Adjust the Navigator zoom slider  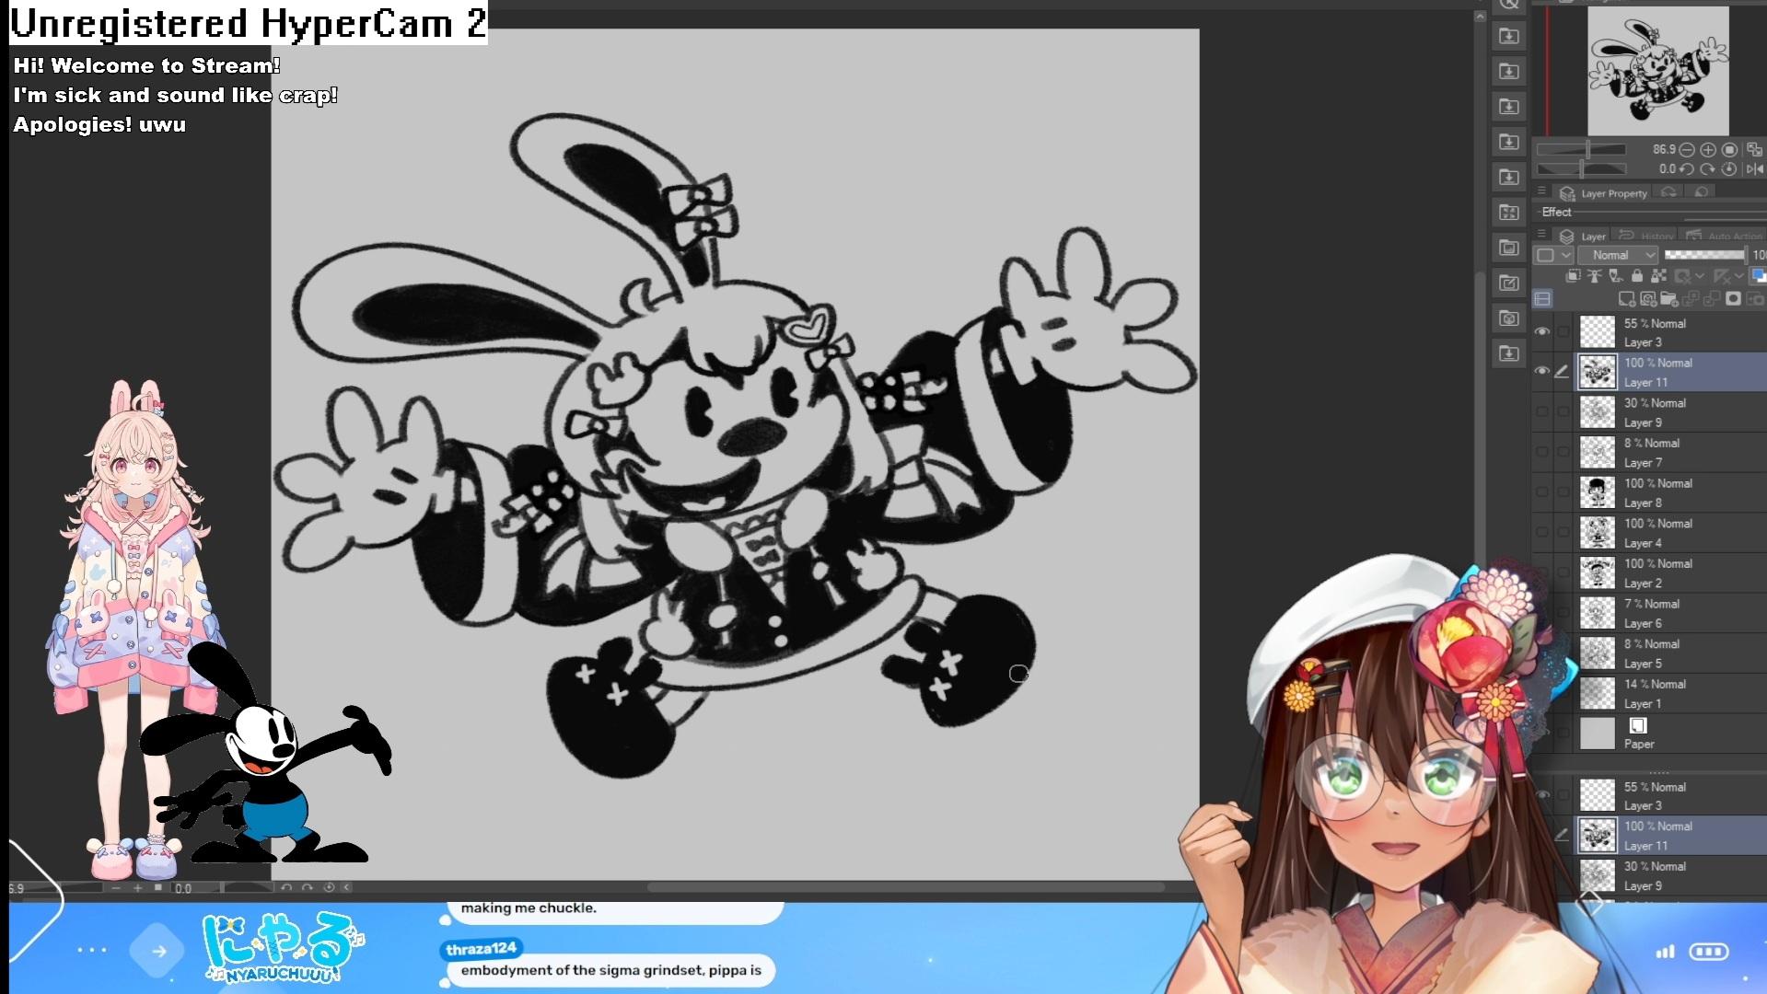tap(1581, 149)
